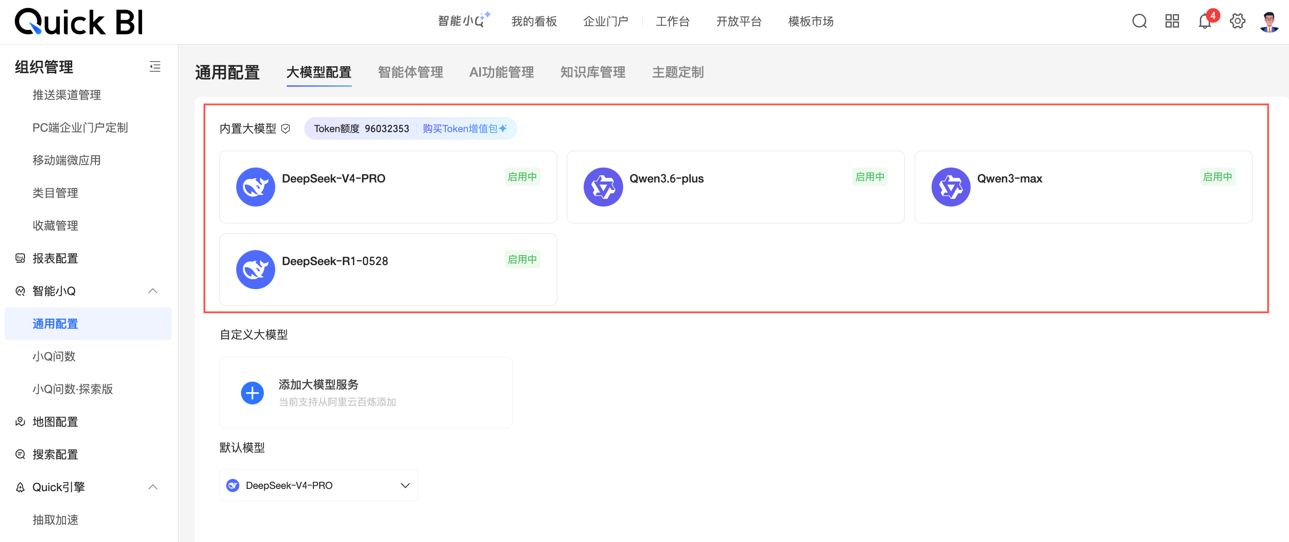Select 类目管理 in the sidebar

click(55, 193)
